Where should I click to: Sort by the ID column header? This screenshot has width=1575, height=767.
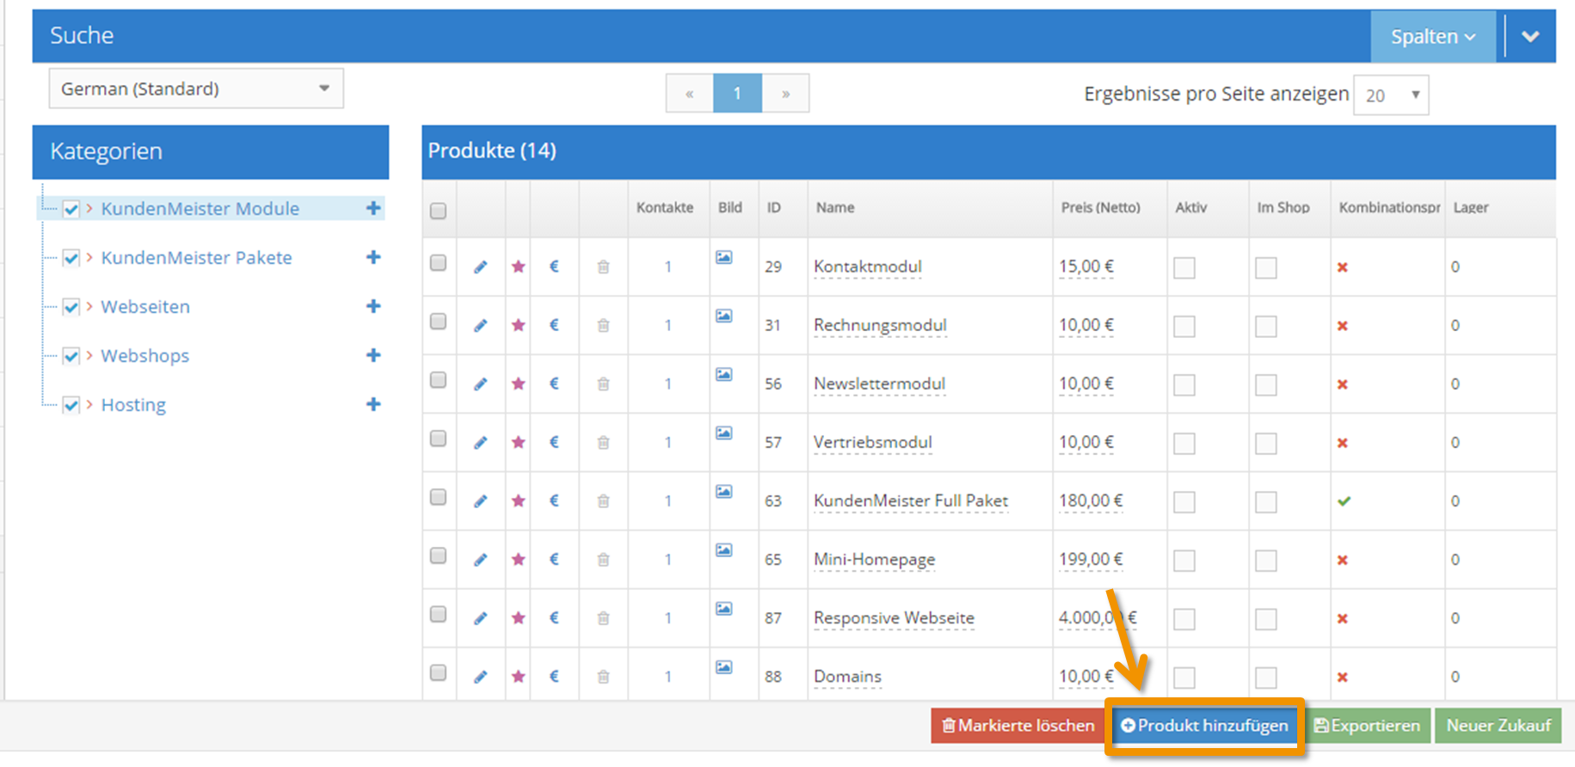[774, 207]
